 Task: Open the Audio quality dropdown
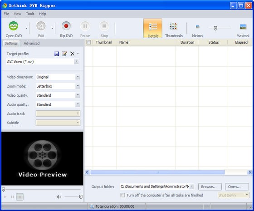[78, 104]
